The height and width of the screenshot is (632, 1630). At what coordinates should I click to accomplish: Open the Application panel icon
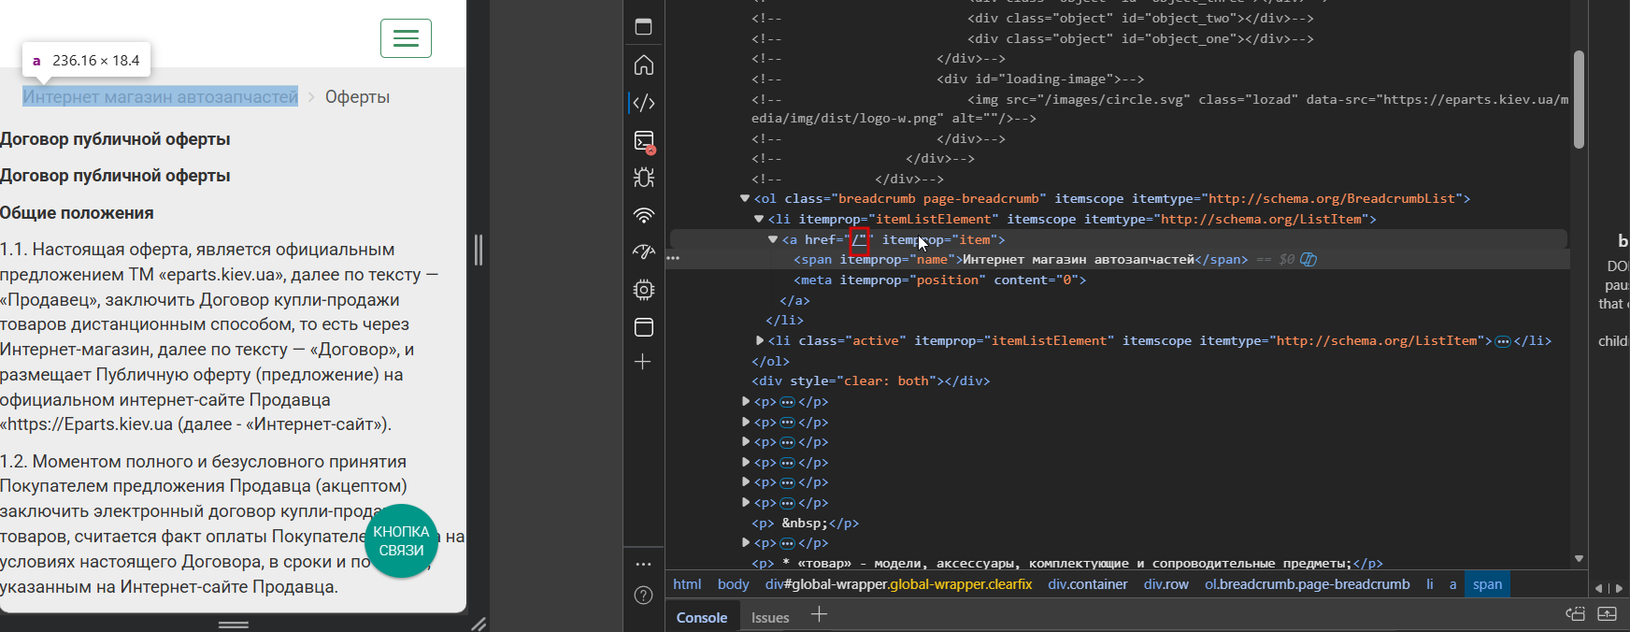(x=643, y=327)
